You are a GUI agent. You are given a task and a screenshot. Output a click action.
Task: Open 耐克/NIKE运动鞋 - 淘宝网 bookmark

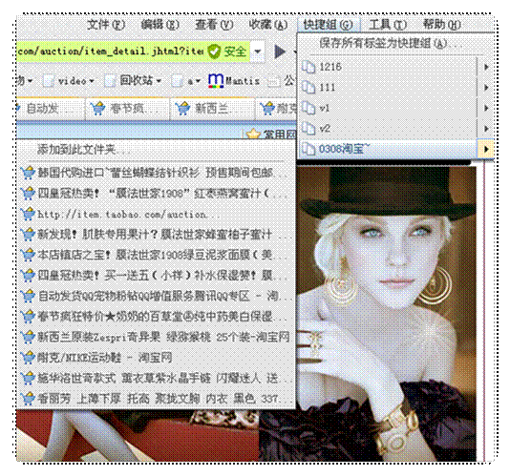click(x=156, y=358)
